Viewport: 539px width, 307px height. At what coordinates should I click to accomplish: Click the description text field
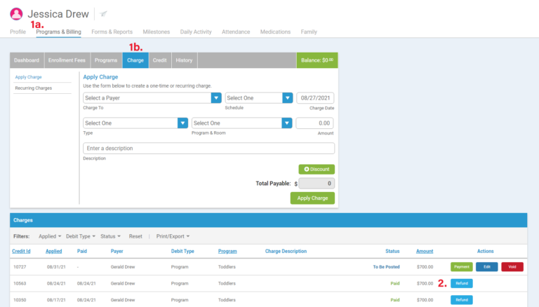coord(208,149)
